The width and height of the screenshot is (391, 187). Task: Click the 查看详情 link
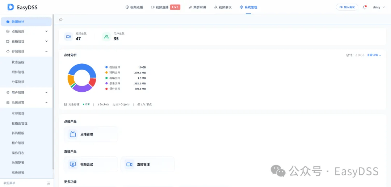pyautogui.click(x=374, y=55)
